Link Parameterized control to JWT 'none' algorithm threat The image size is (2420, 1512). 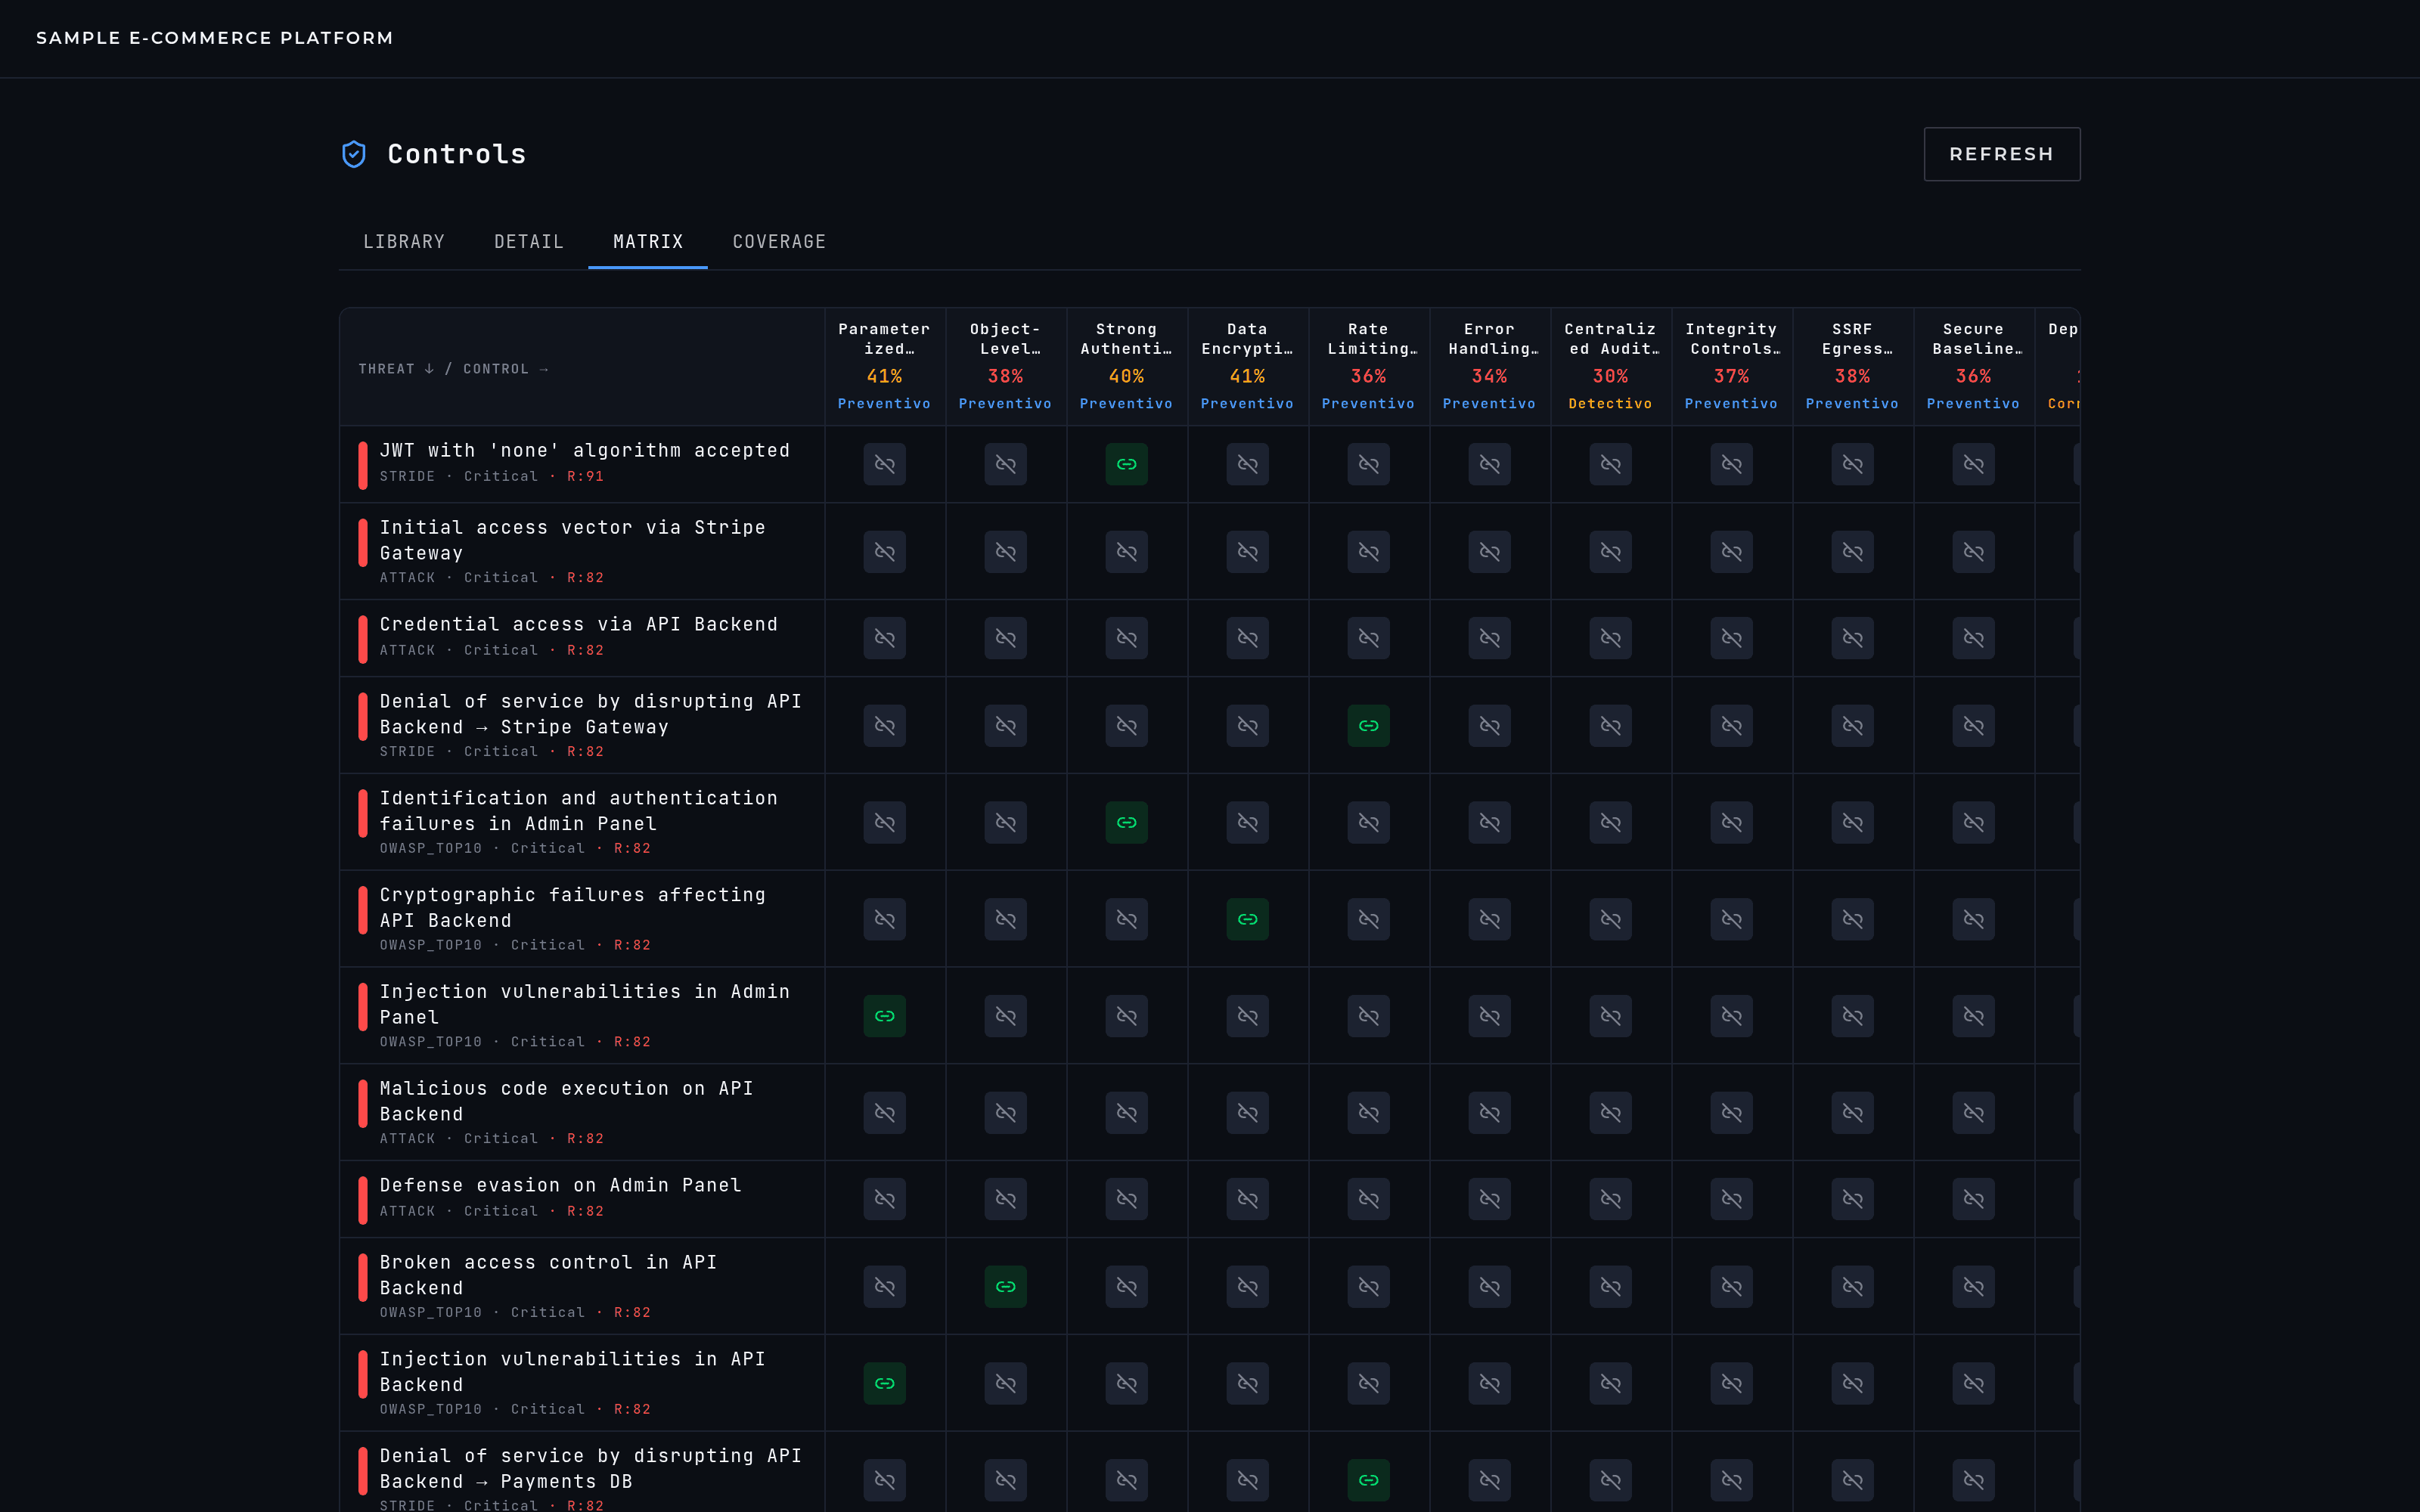pos(884,464)
